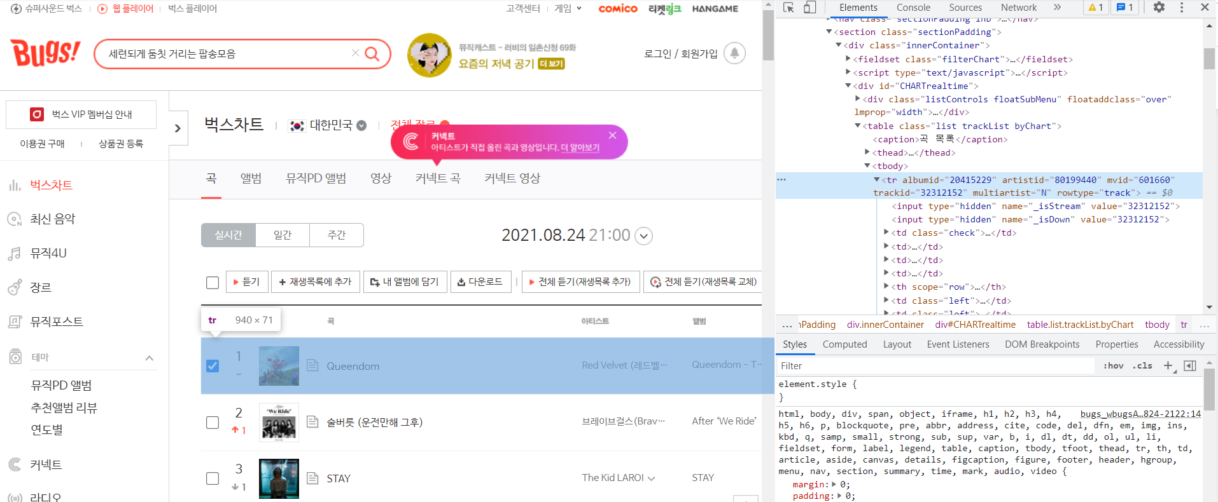Image resolution: width=1218 pixels, height=502 pixels.
Task: Switch to the 영상 tab
Action: (x=381, y=179)
